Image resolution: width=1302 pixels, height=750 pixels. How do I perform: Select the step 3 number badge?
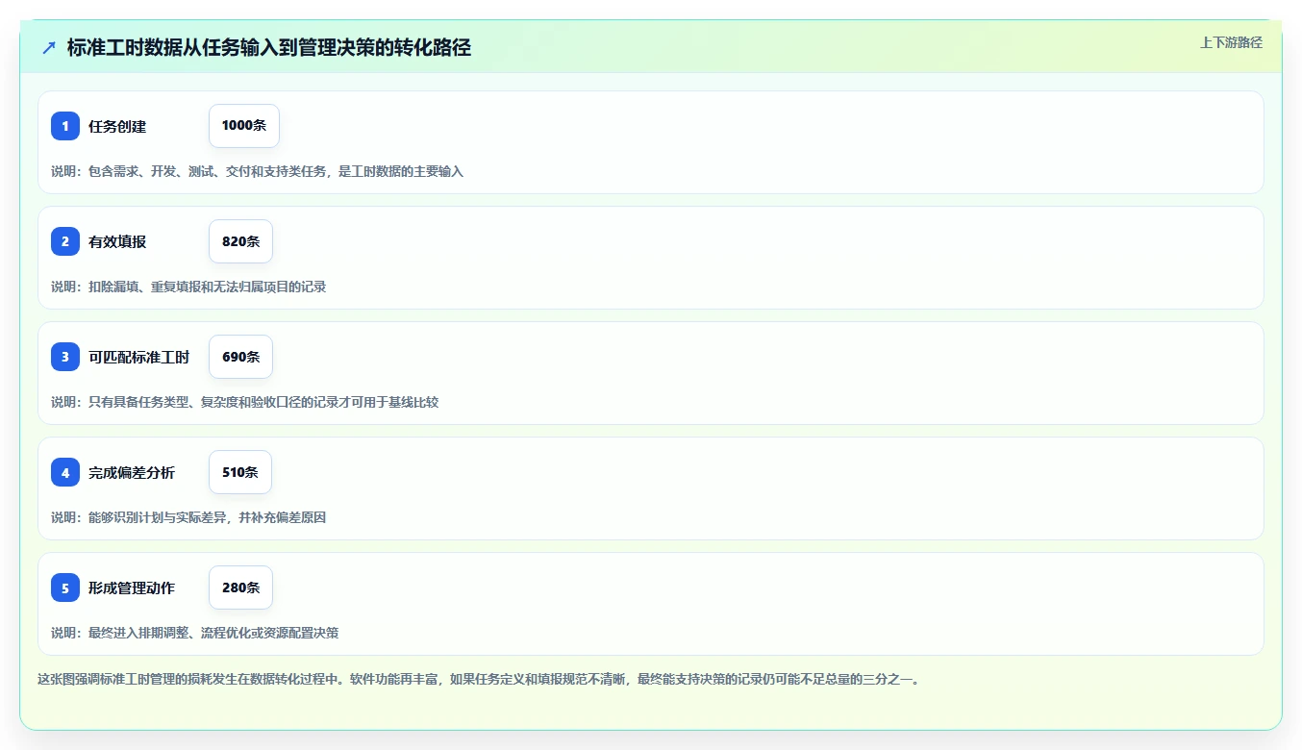pyautogui.click(x=65, y=357)
